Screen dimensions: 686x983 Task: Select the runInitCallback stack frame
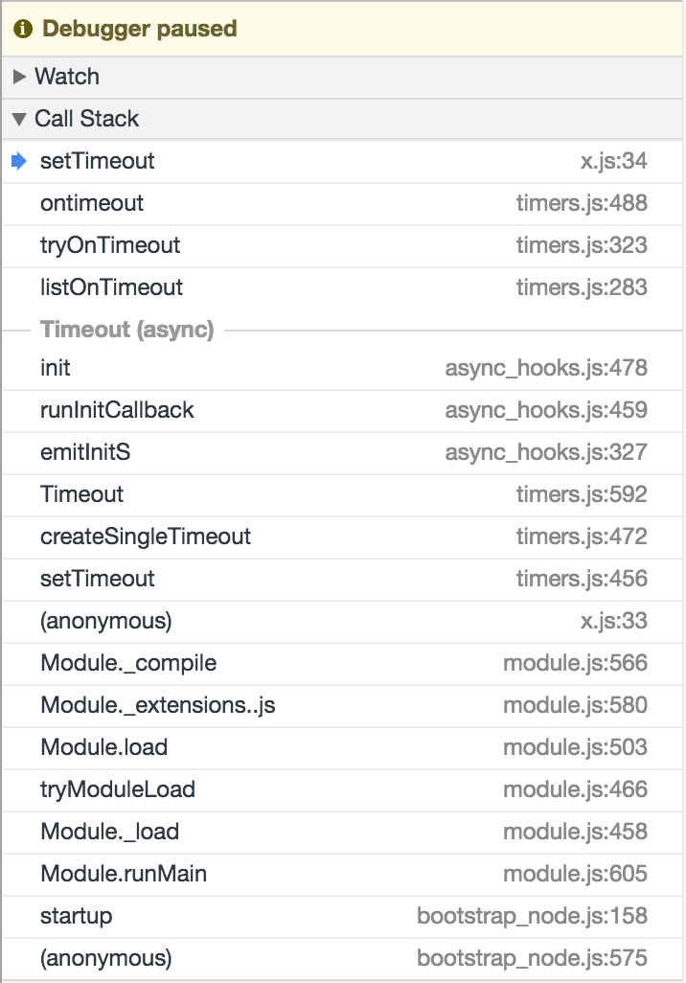(342, 410)
